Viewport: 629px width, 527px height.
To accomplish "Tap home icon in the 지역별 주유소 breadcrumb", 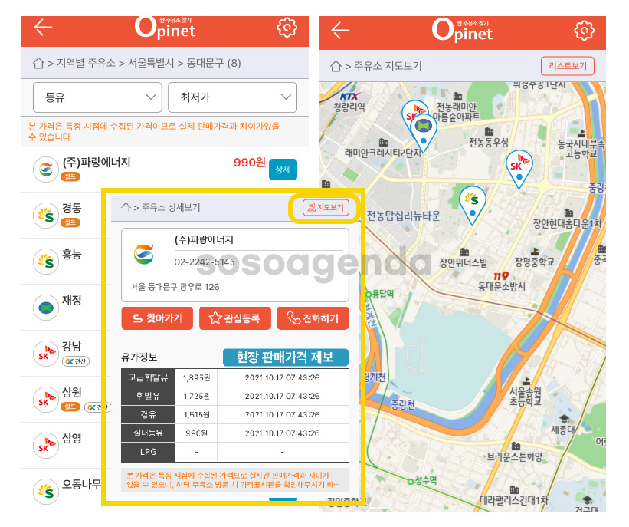I will 38,63.
